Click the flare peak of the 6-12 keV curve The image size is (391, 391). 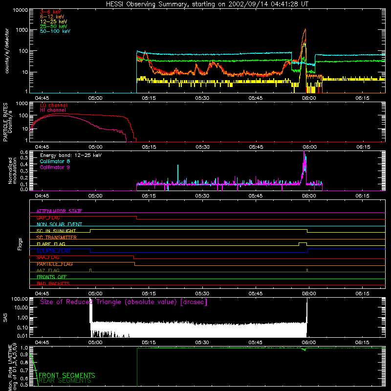click(x=305, y=29)
